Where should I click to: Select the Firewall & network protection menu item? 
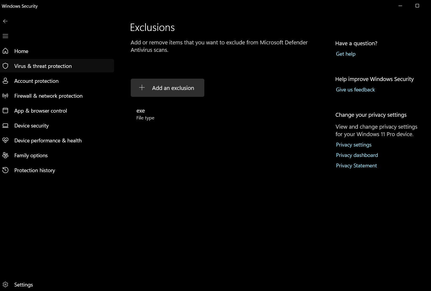pyautogui.click(x=48, y=96)
